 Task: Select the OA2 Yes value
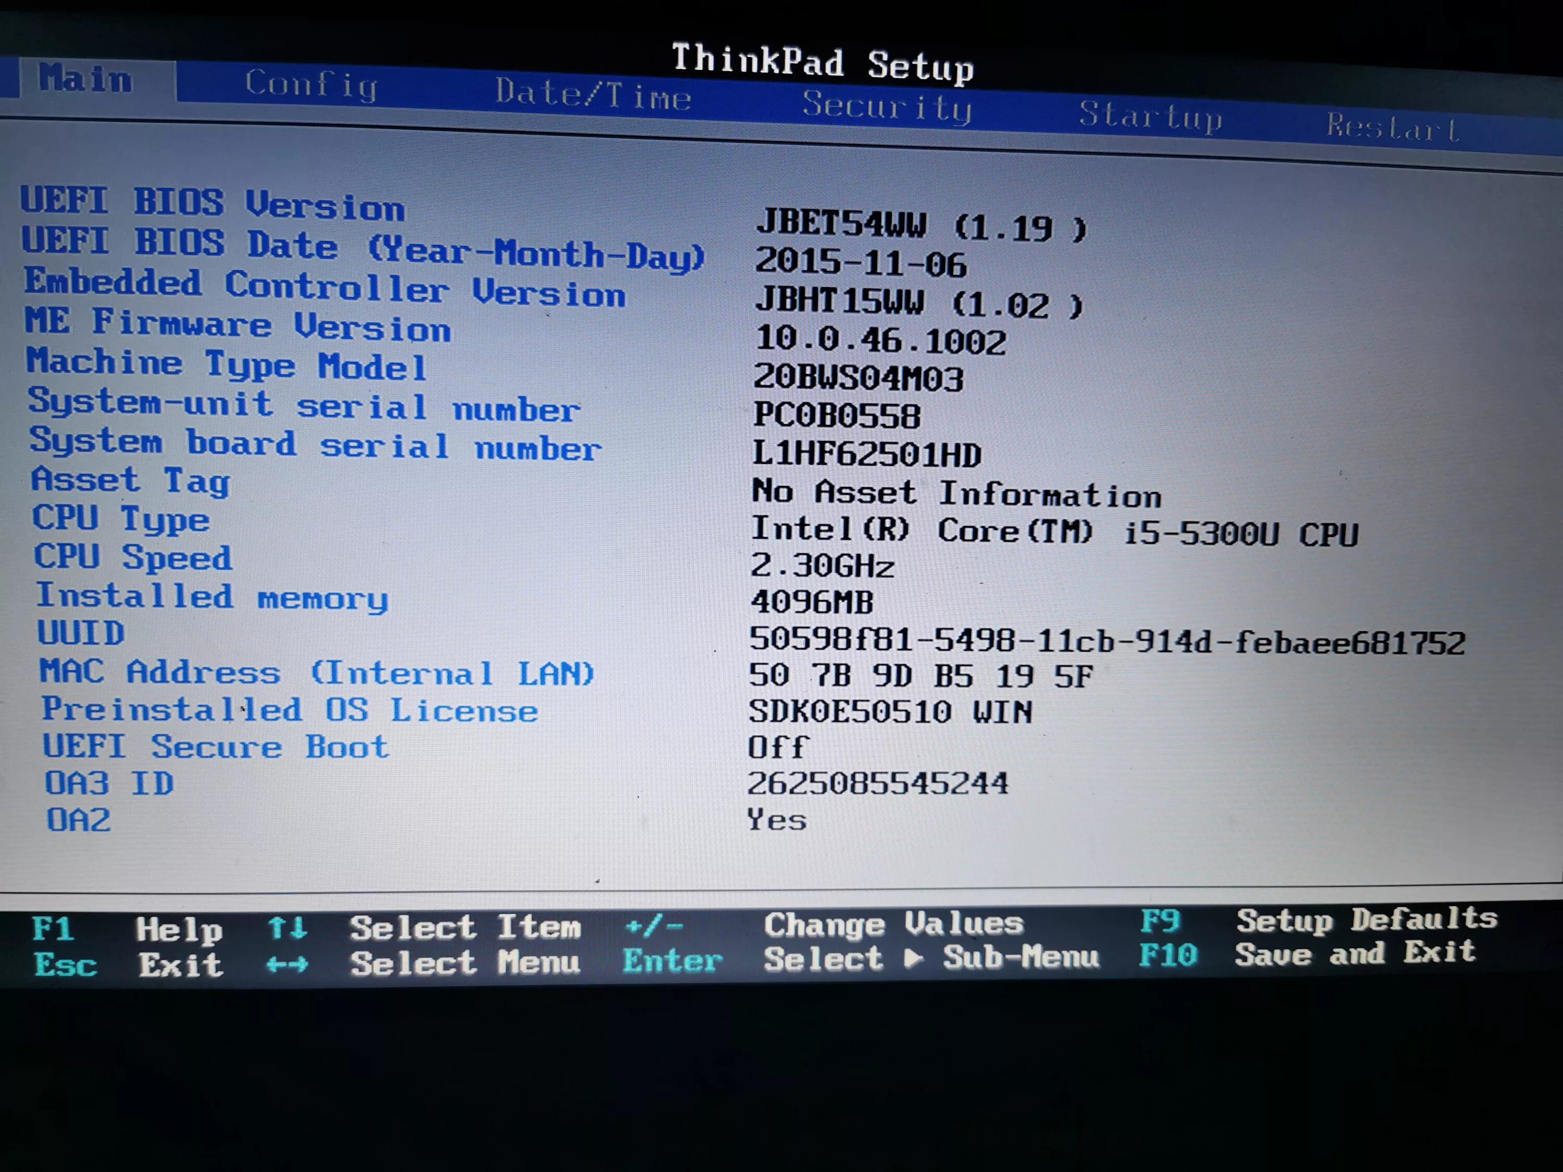pos(777,820)
